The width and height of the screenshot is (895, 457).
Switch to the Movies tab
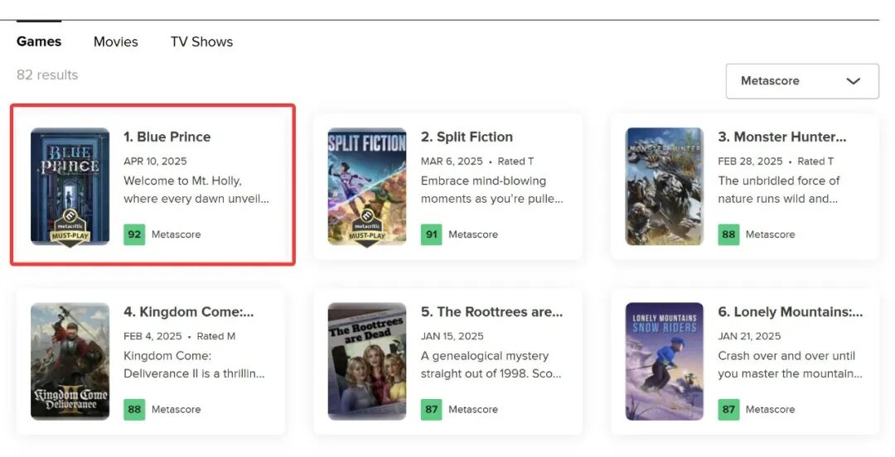click(116, 41)
